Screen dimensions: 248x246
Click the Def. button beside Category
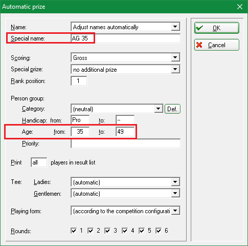[172, 109]
